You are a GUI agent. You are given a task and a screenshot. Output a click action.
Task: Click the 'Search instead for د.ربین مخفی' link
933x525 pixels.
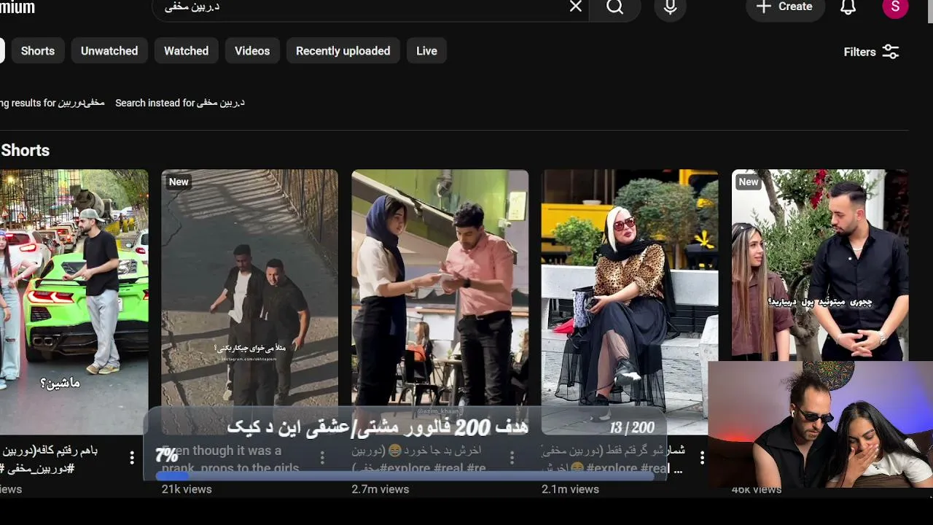click(180, 103)
